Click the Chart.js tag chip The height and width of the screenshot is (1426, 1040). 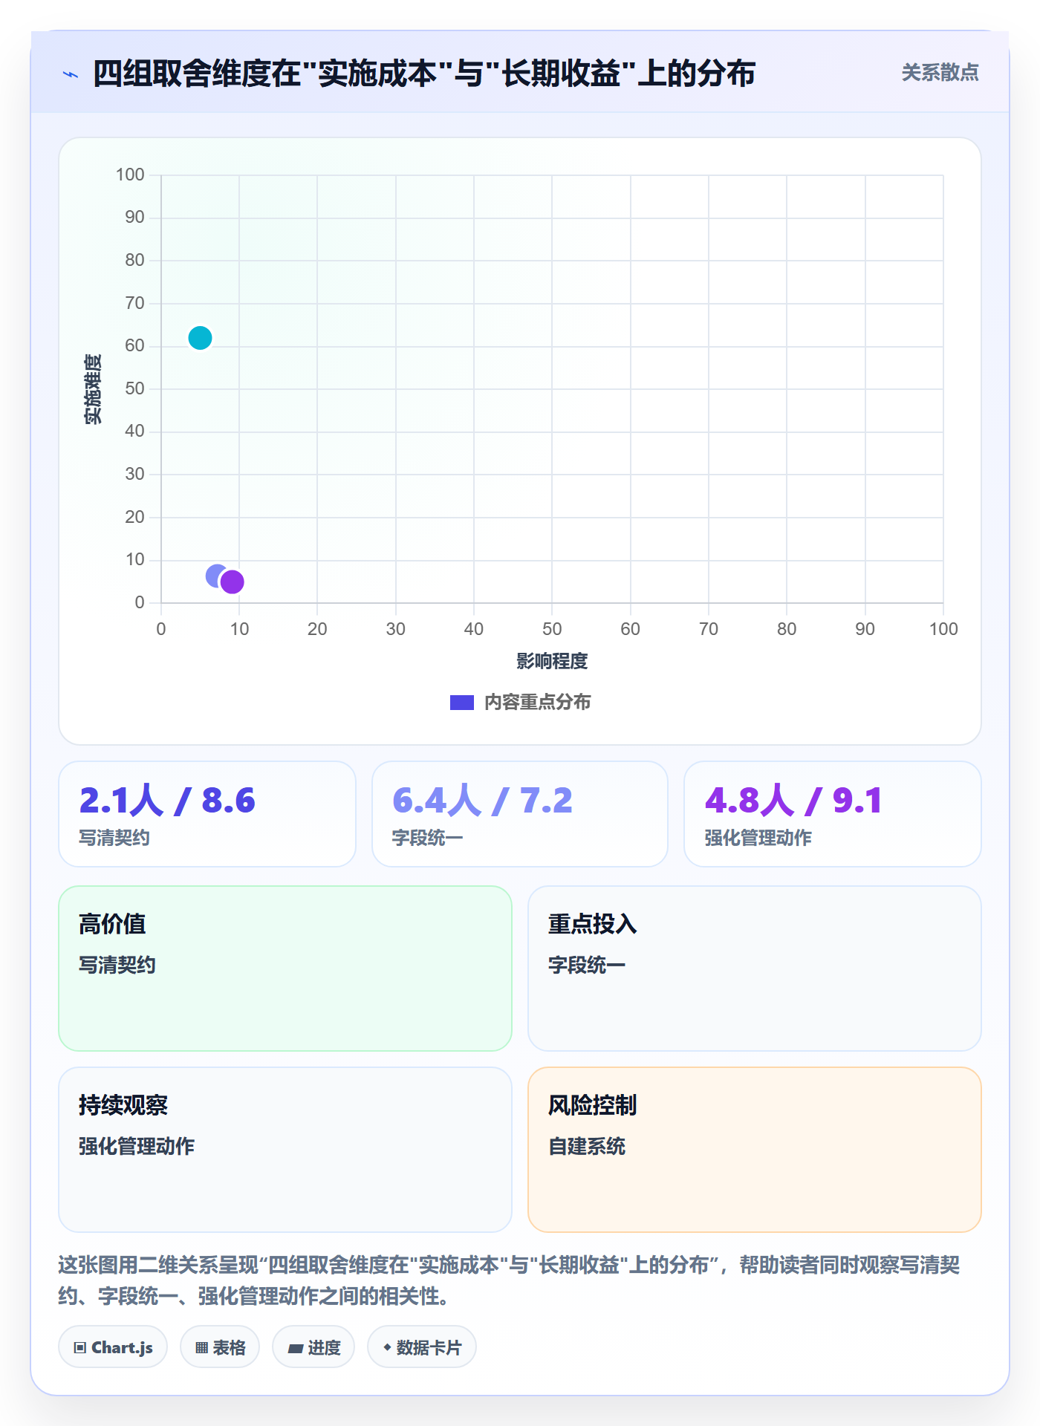tap(113, 1347)
